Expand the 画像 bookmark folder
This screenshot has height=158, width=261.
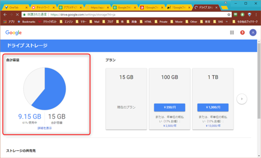coord(132,22)
